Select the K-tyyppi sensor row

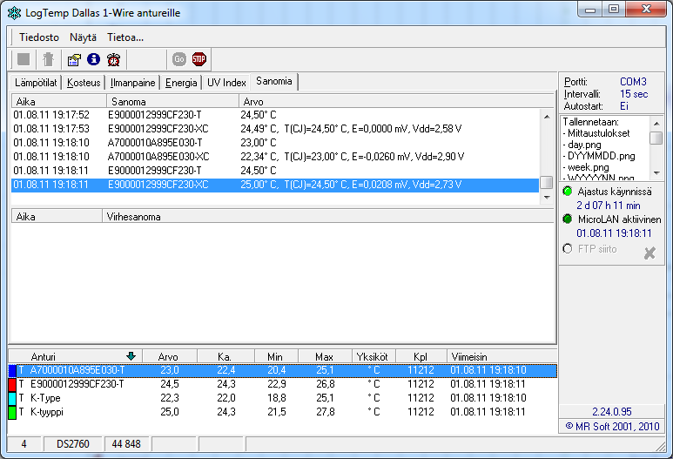46,411
